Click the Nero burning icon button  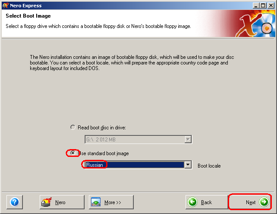point(47,202)
